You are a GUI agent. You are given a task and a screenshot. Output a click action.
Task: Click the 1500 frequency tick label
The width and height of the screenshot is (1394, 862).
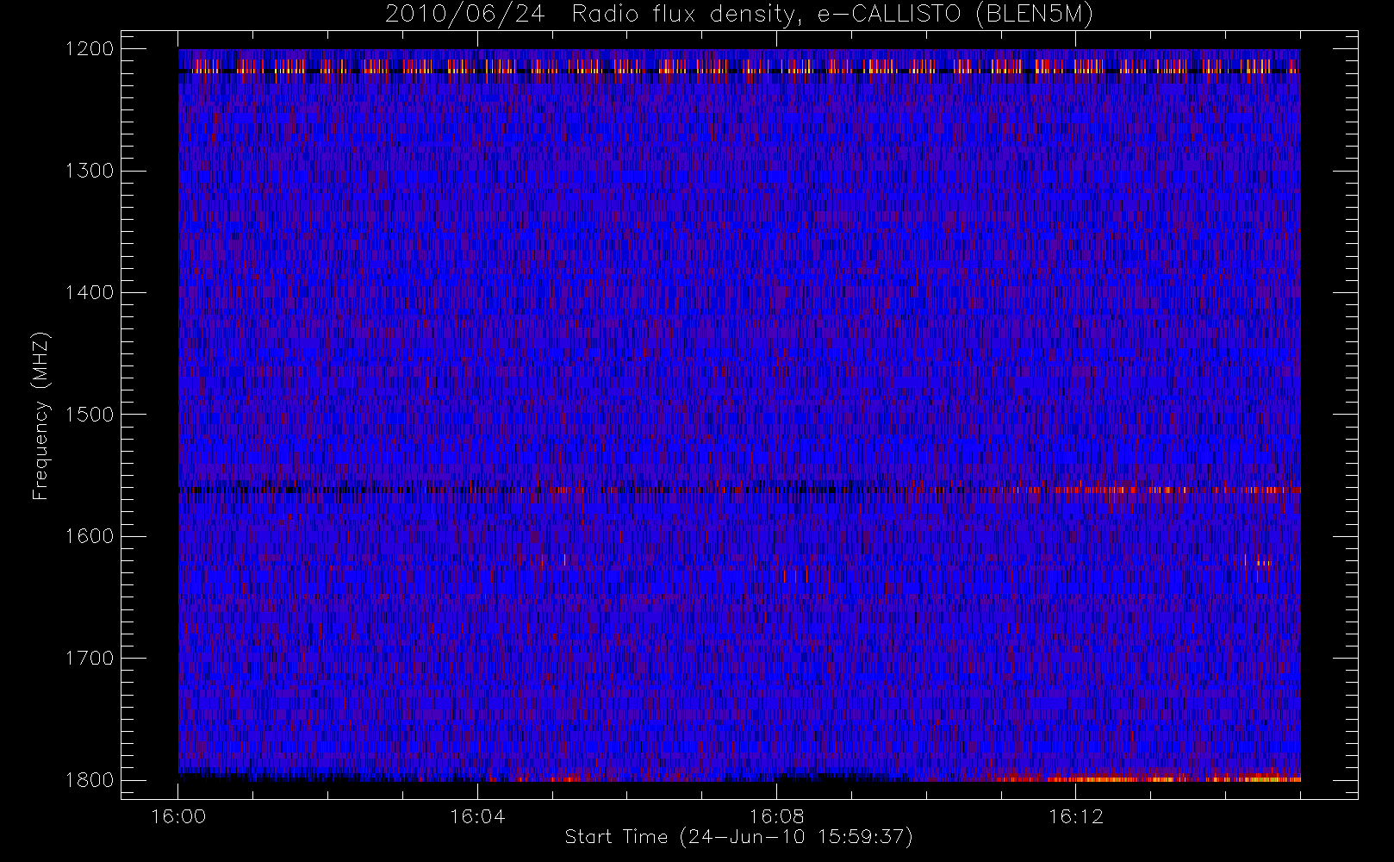[x=90, y=415]
